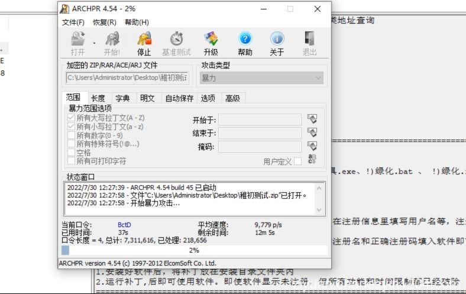Switch to the 长度 tab

(98, 98)
